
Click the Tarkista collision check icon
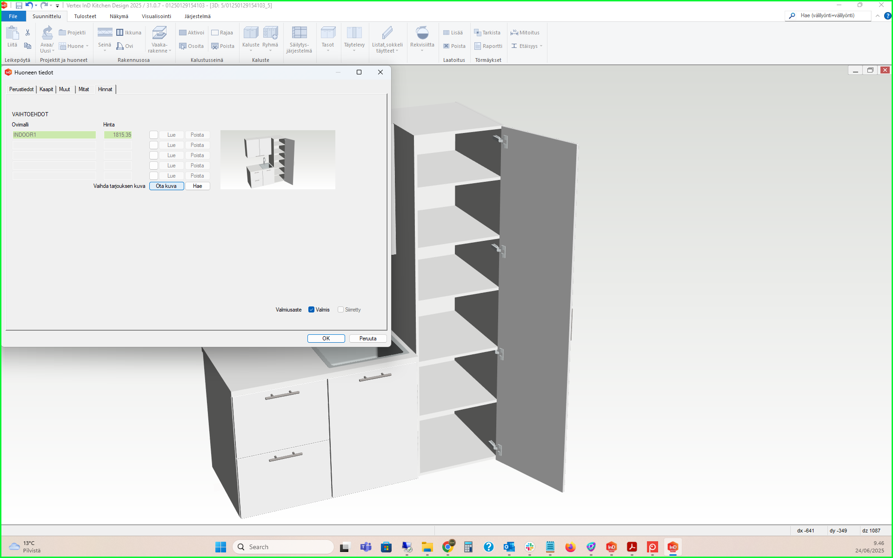point(477,33)
